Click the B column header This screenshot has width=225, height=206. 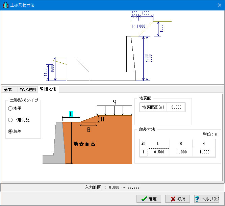point(181,143)
